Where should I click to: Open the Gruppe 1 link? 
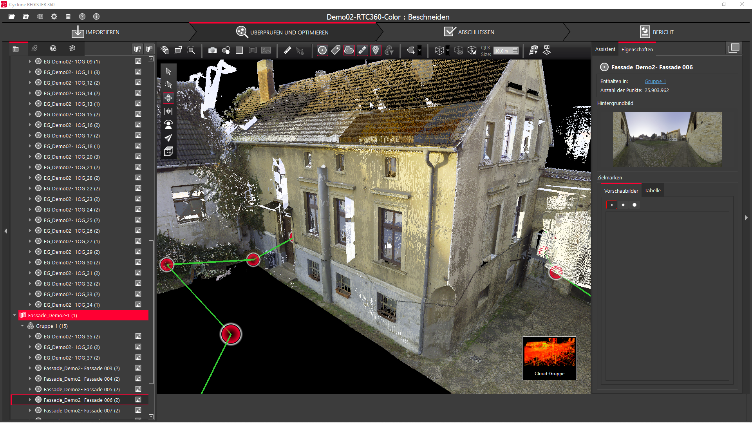coord(655,81)
